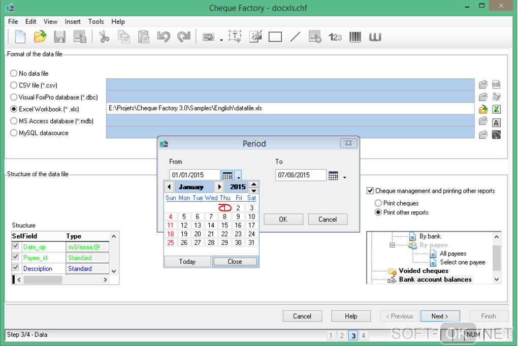Open the To date calendar icon
Screen dimensions: 518x346
coord(333,175)
